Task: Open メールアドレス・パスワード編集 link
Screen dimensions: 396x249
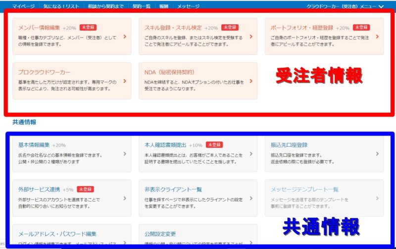Action: [57, 234]
